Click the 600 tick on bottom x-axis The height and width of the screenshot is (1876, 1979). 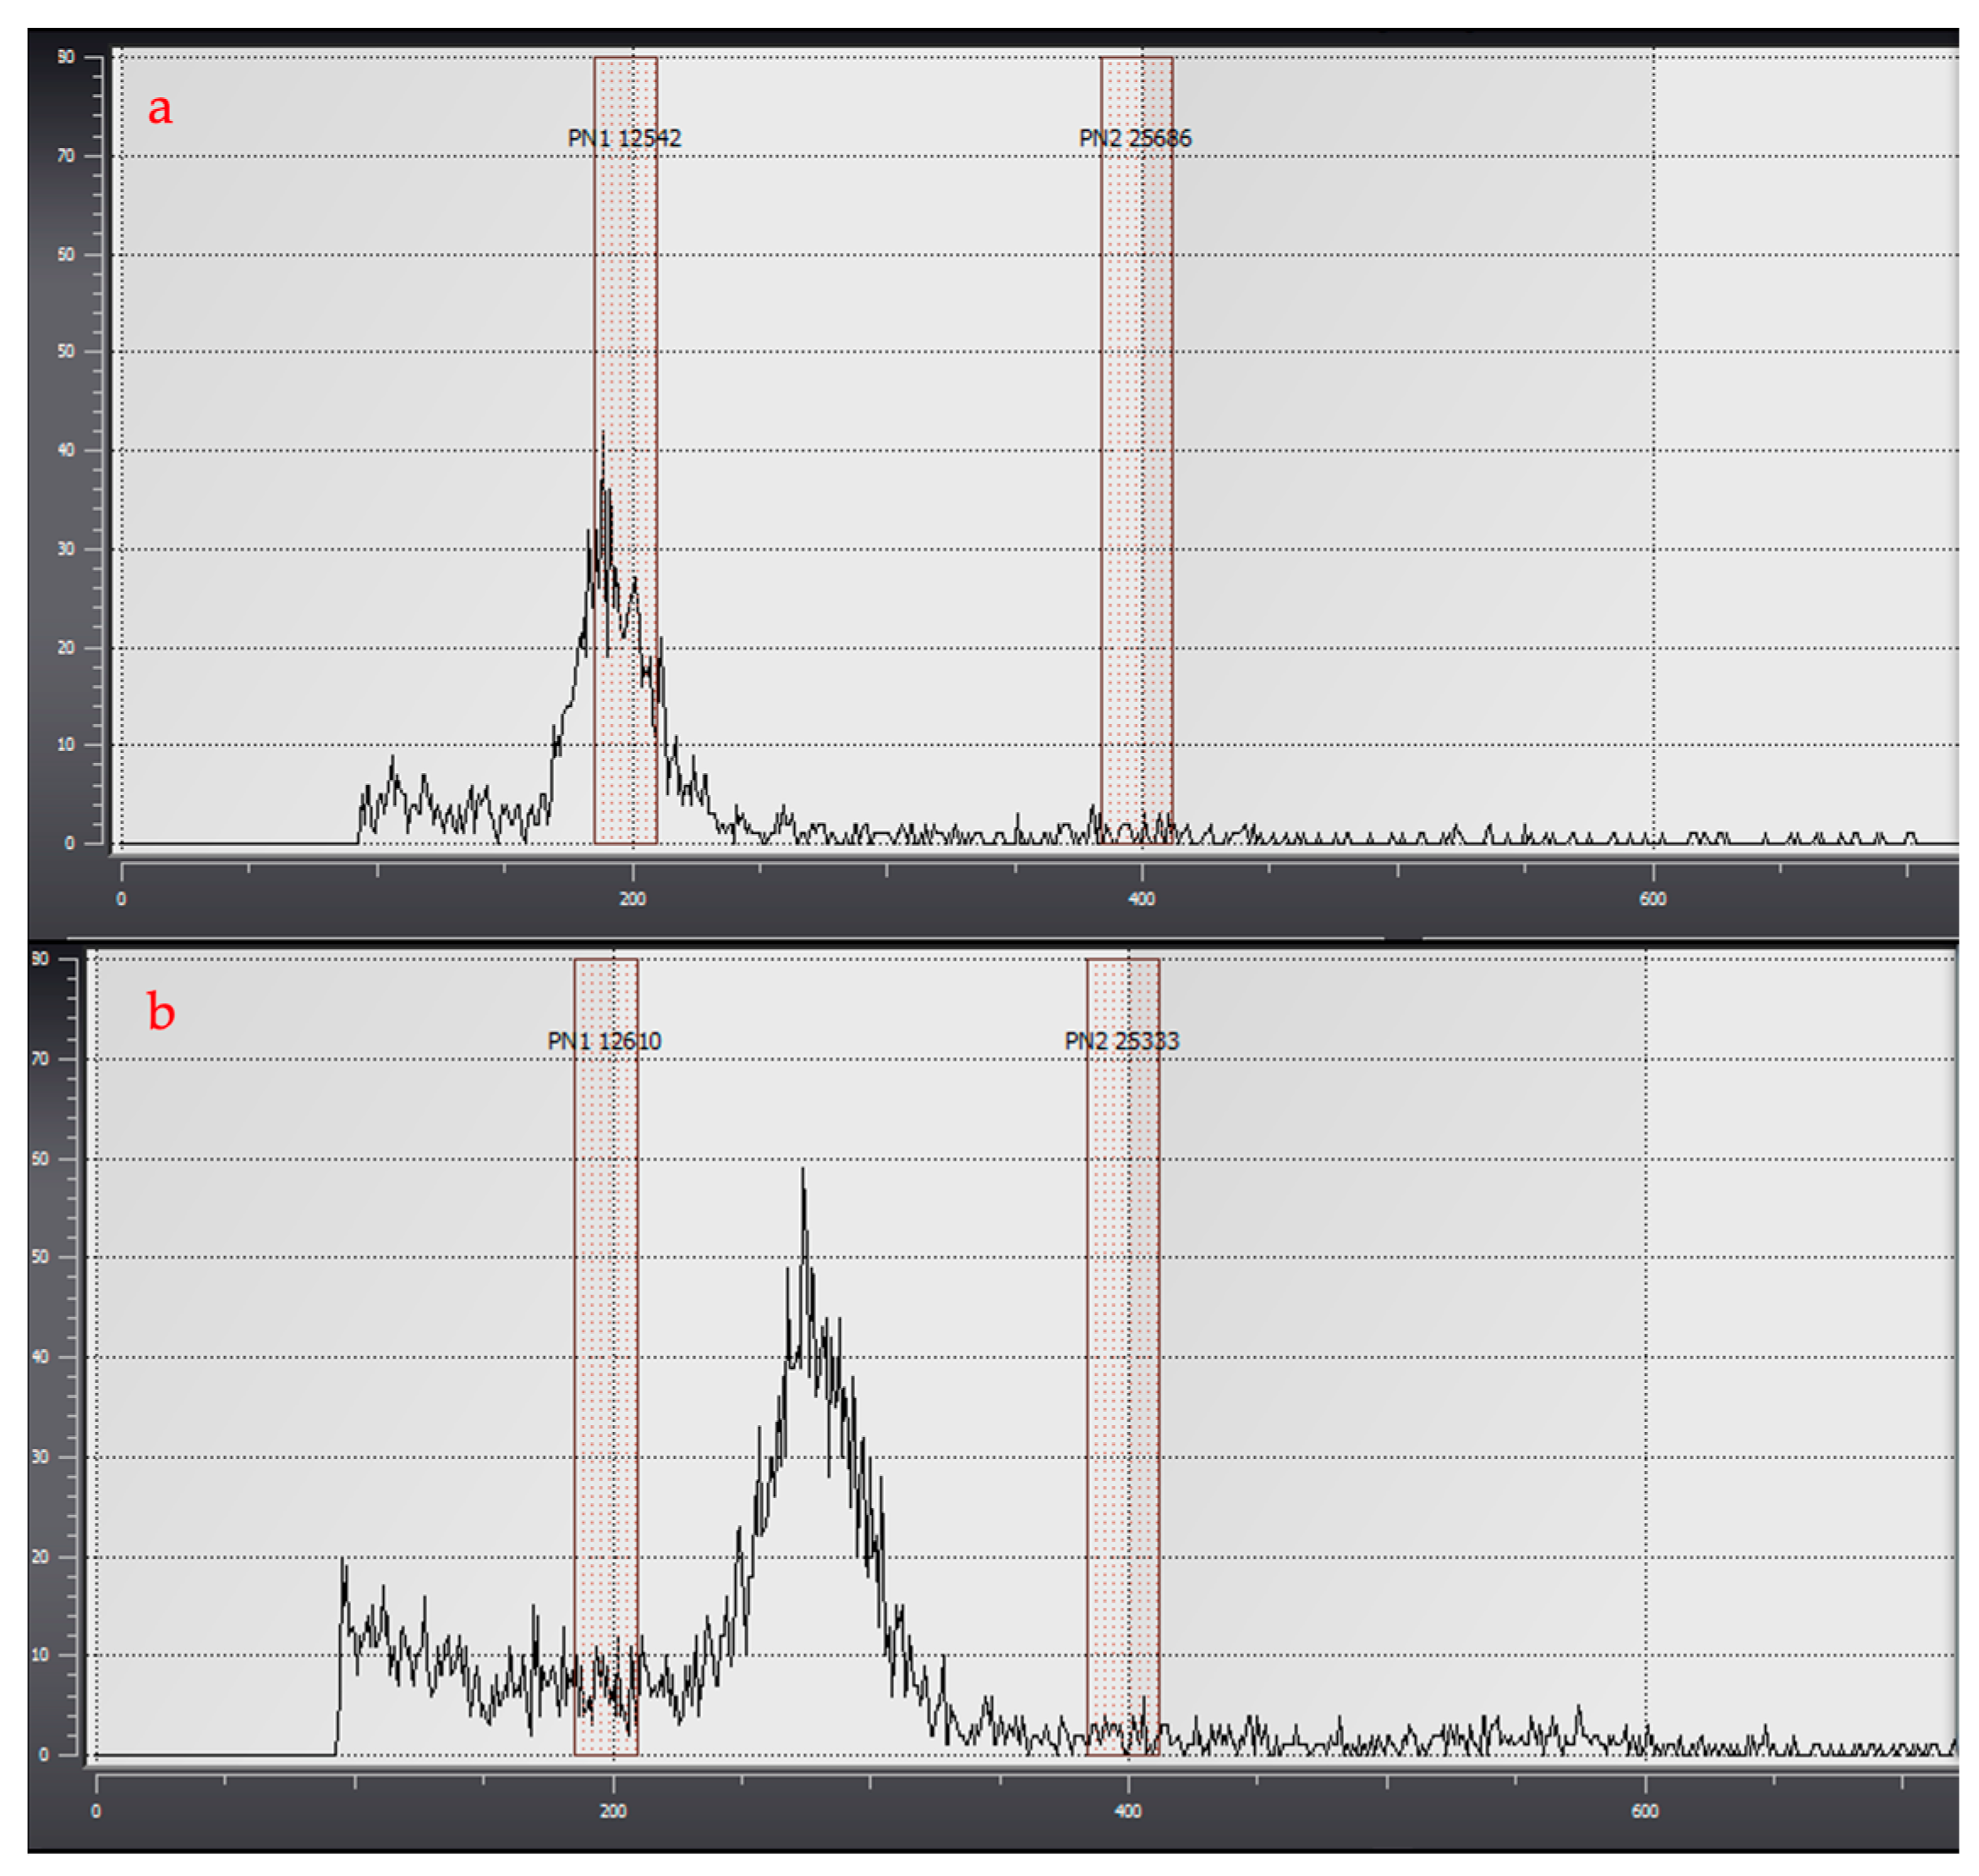(1645, 1810)
